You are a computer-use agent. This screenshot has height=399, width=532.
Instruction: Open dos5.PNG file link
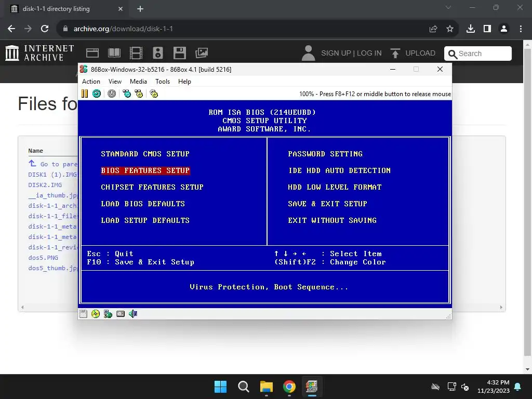click(x=43, y=258)
